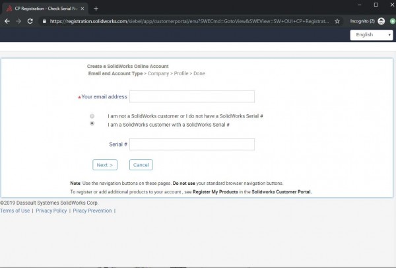
Task: Click "Solidworks Customer Portal." bold text
Action: [282, 191]
